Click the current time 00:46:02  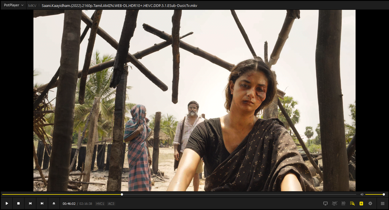(69, 204)
